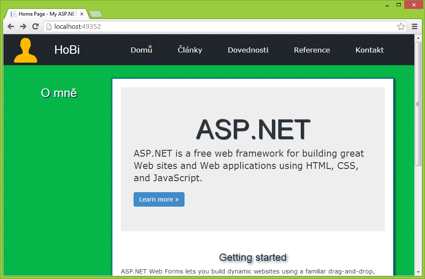This screenshot has width=425, height=279.
Task: Reload the page with the refresh icon
Action: [35, 26]
